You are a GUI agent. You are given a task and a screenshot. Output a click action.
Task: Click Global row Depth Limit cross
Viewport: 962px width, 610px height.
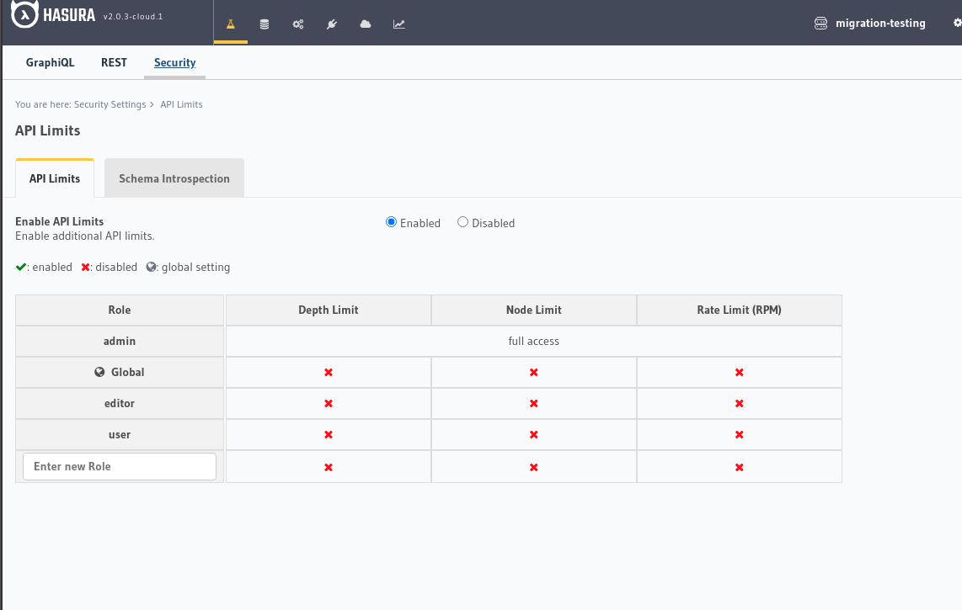click(x=329, y=372)
